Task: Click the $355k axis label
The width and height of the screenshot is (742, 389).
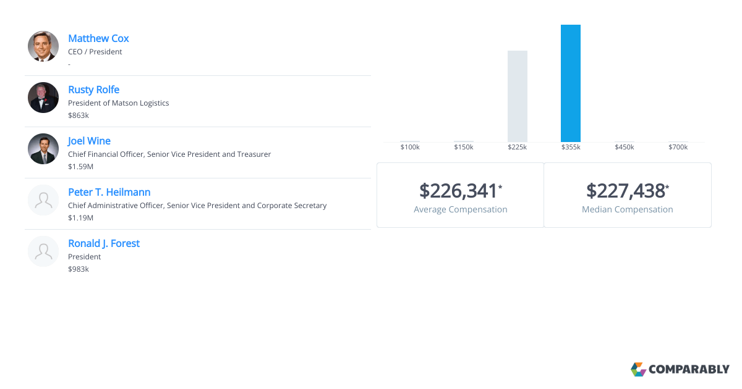Action: (x=570, y=147)
